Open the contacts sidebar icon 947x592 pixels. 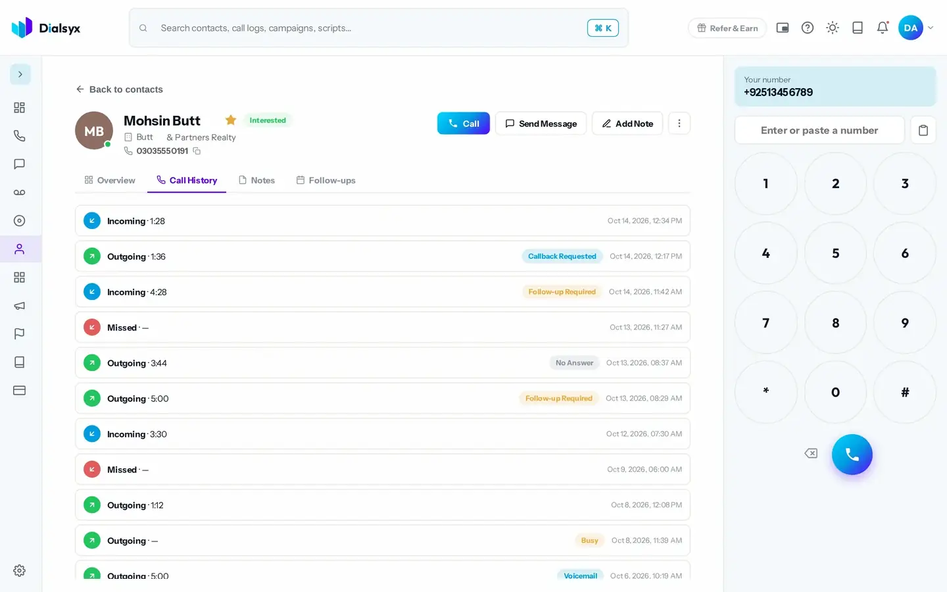20,249
